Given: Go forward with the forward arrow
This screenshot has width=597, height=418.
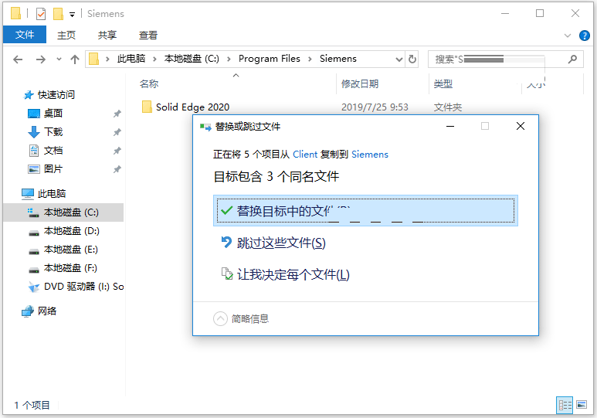Looking at the screenshot, I should [x=40, y=59].
